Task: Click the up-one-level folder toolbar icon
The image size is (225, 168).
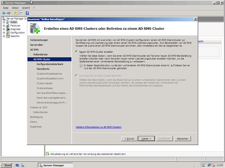Action: [x=16, y=13]
